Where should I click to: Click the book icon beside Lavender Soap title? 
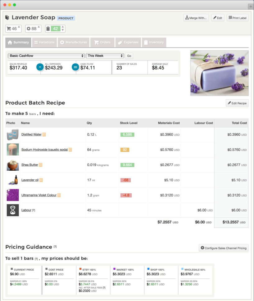(7, 17)
